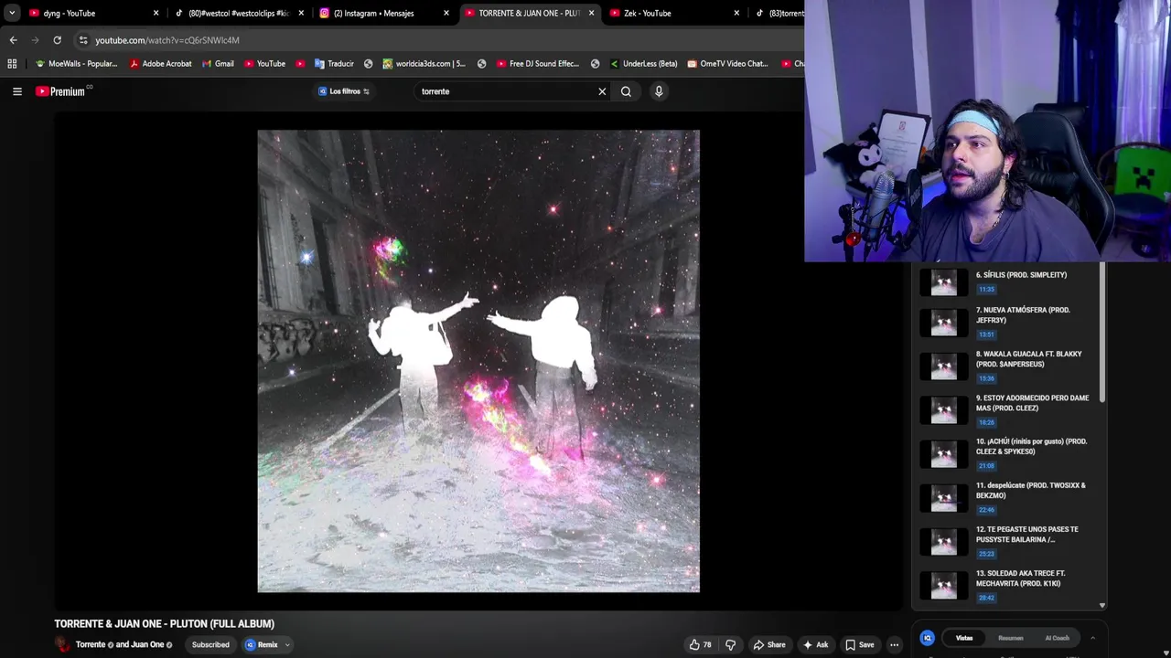This screenshot has height=658, width=1171.
Task: Like the video with thumbs up
Action: tap(700, 645)
